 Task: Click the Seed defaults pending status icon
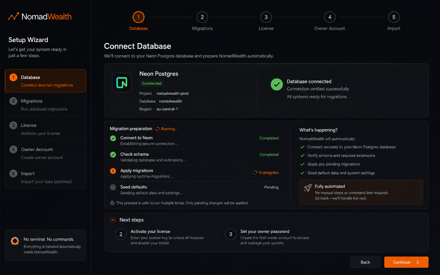click(113, 187)
